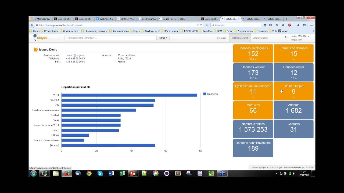Image resolution: width=344 pixels, height=193 pixels.
Task: Click the volume icon in system tray
Action: pyautogui.click(x=294, y=173)
